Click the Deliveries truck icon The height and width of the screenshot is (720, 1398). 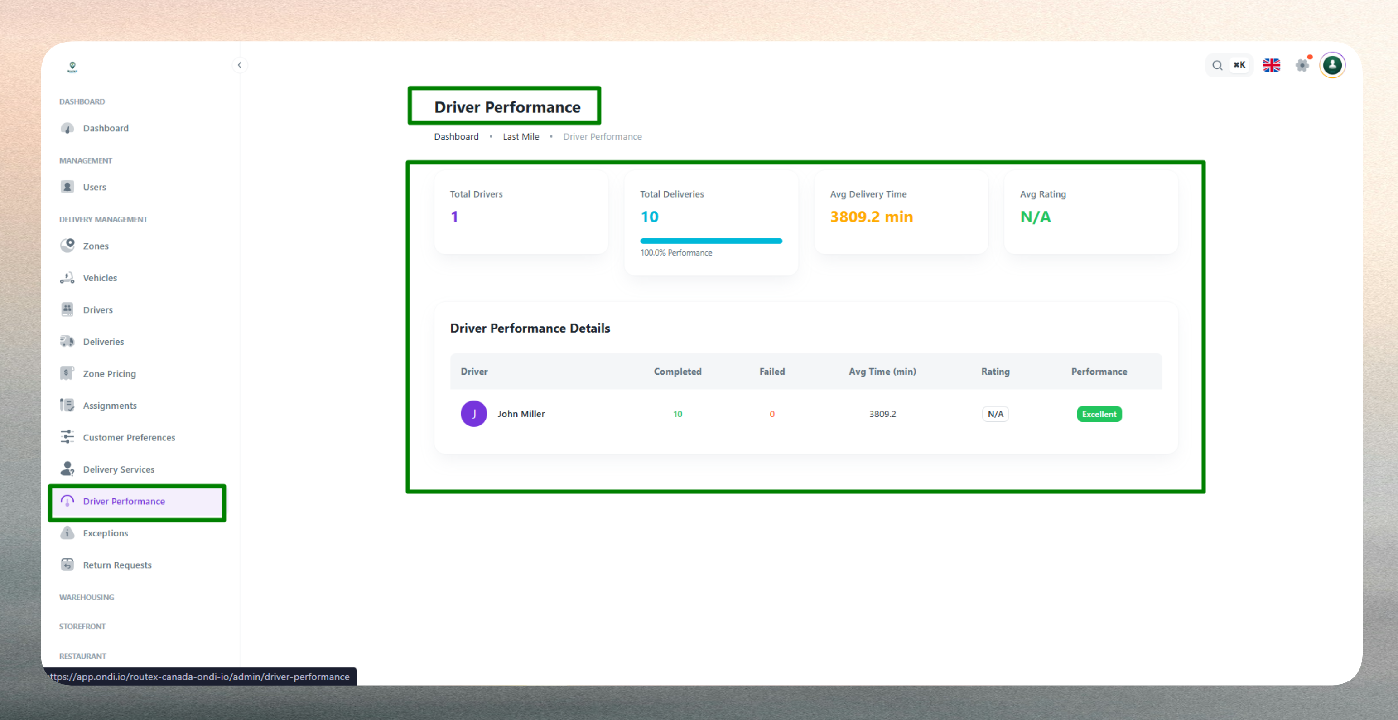click(67, 342)
